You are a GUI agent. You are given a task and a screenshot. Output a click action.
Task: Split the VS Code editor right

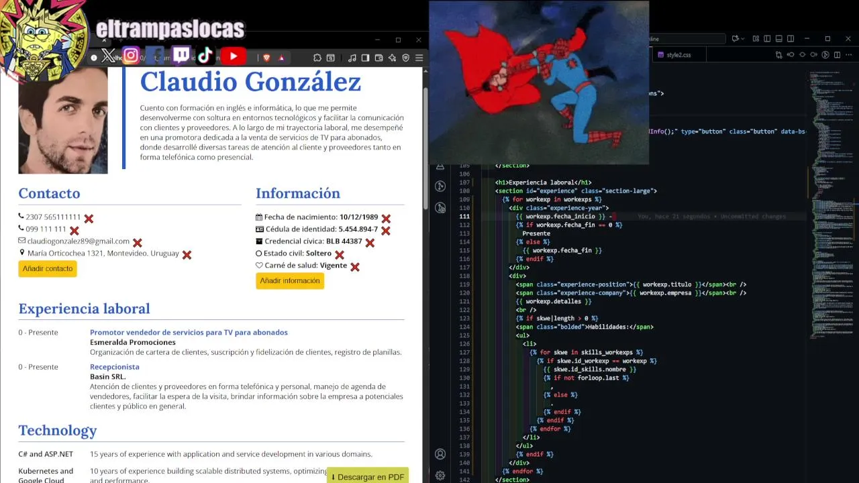point(837,55)
